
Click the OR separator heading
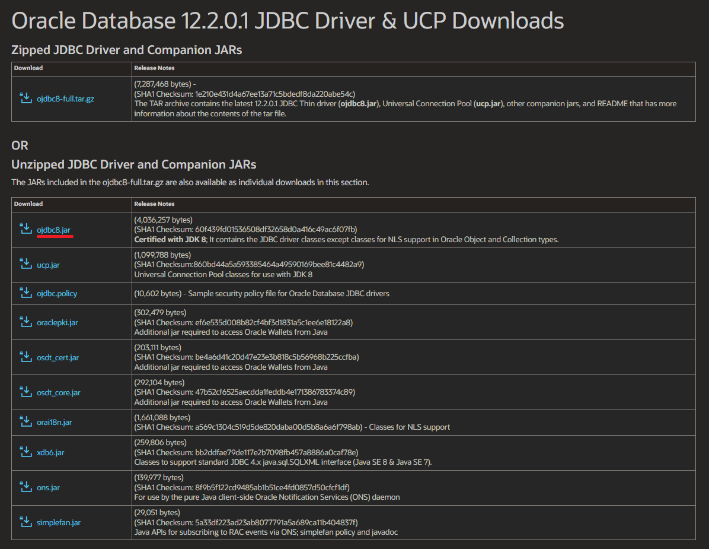(20, 145)
